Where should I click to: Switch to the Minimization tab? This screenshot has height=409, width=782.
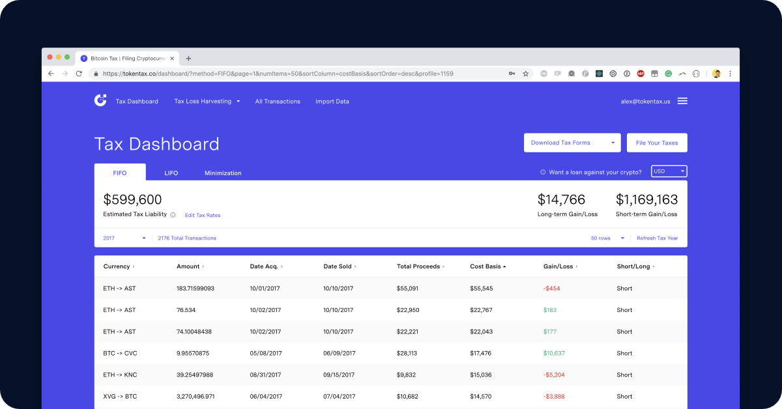223,173
